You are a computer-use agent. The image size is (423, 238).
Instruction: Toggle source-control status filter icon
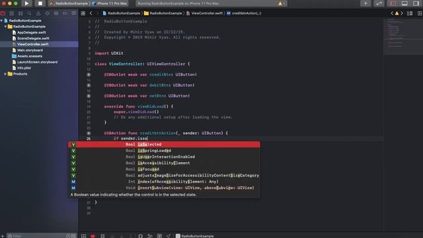tap(73, 236)
